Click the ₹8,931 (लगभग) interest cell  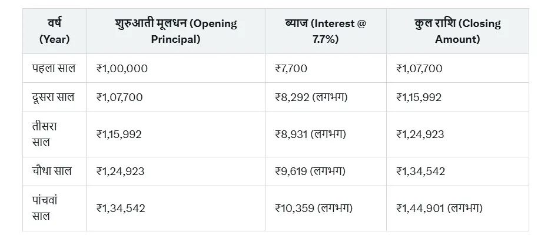(310, 134)
